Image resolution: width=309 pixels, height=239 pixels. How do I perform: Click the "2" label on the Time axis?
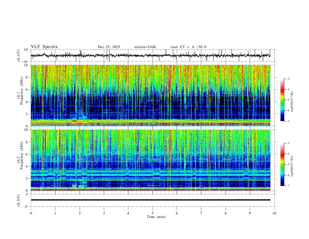pyautogui.click(x=80, y=213)
